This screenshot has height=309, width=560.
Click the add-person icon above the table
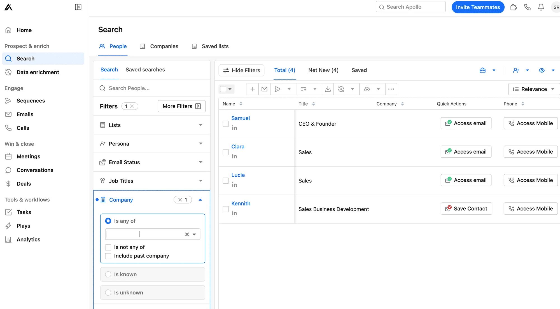click(516, 70)
